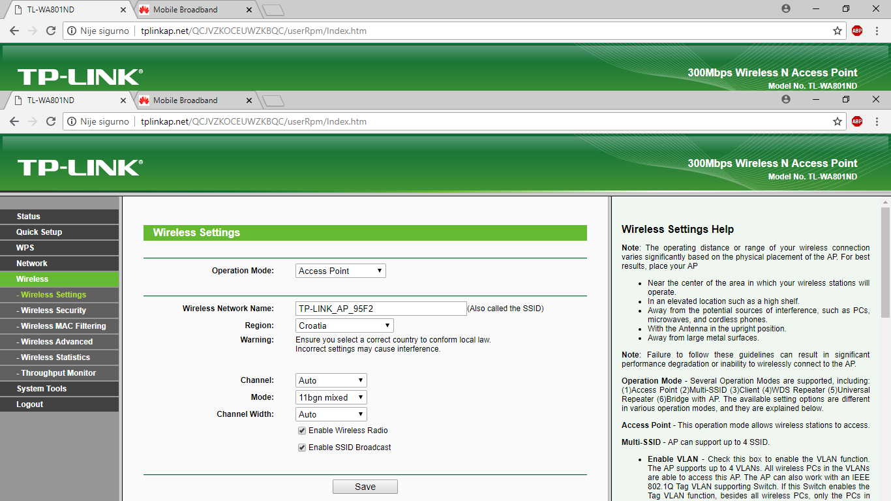Click the profile avatar icon in the upper title bar
This screenshot has height=501, width=891.
(786, 8)
